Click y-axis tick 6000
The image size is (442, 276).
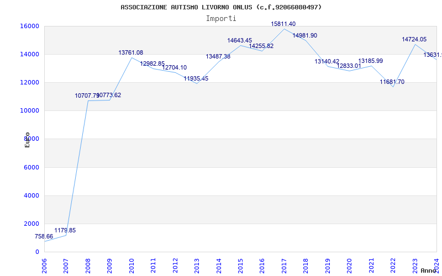[31, 168]
